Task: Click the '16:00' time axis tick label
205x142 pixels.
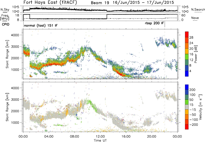Action: [126, 137]
